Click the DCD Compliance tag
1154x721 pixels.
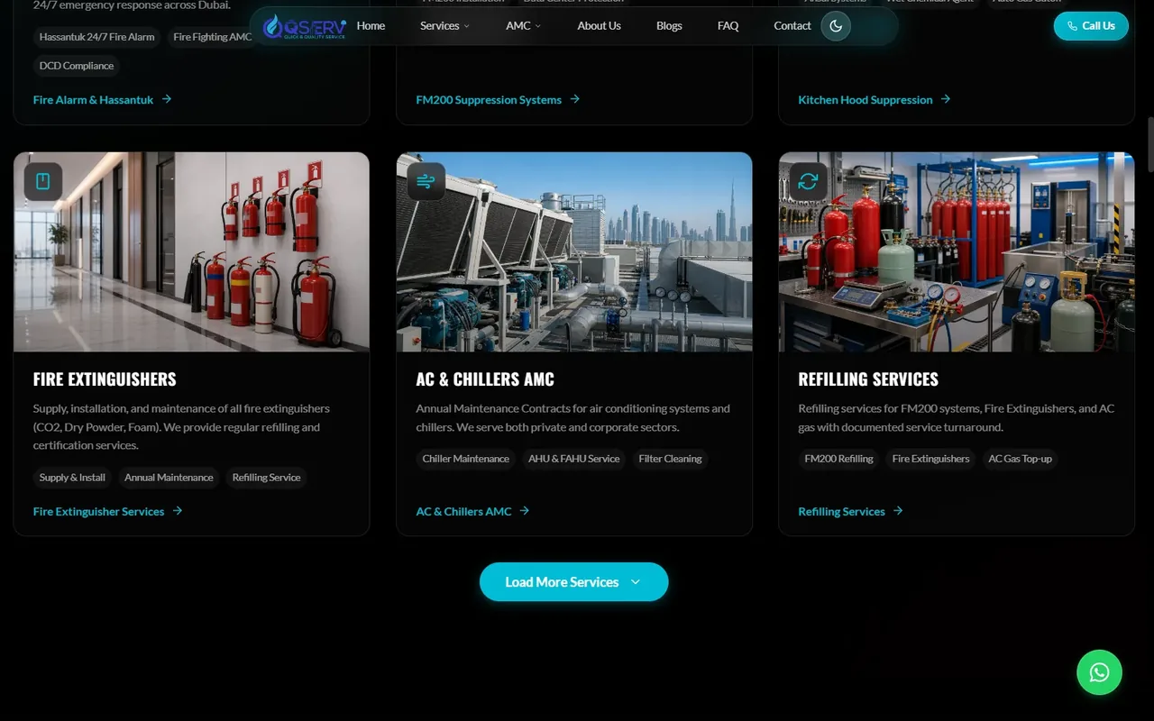(77, 66)
